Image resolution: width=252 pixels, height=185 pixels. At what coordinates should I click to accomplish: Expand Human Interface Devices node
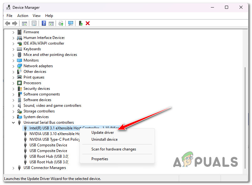pyautogui.click(x=13, y=38)
